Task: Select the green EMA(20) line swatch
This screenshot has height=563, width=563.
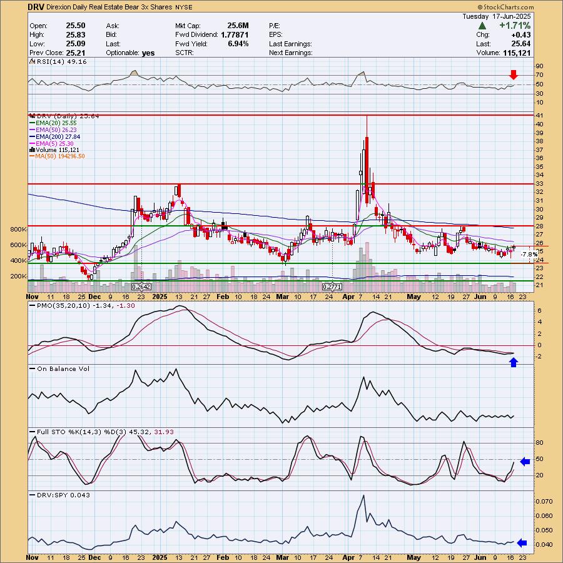Action: pos(32,123)
